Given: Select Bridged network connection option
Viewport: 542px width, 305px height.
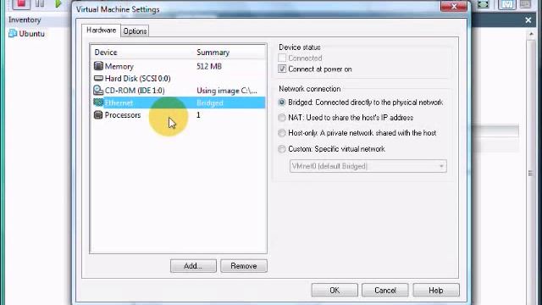Looking at the screenshot, I should [x=282, y=103].
